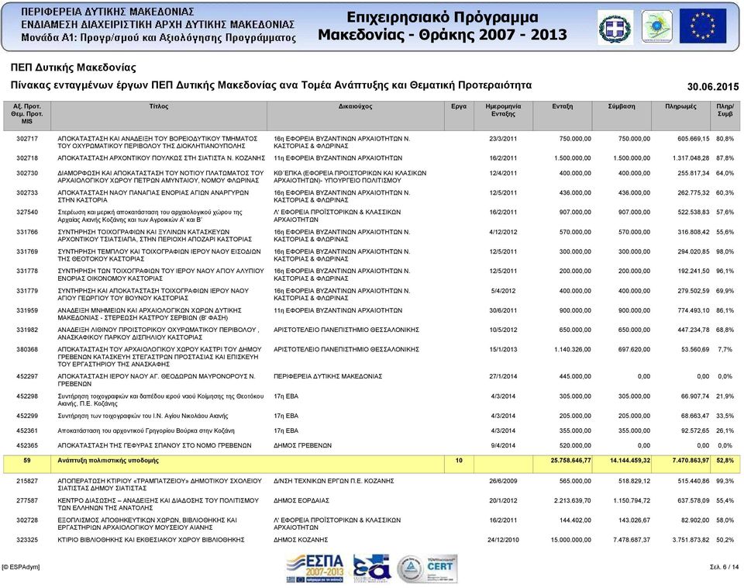Click the title 'ΑΠΟΚΑΤΑΣΤΑΣΗ ΤΗΣ ΓΕΦΥΡΑΣ ΣΠΑΝΟΥ ΣΤΟ ΝΟΜΟ ΓΡΕΒΕΝΩΝ'

(x=154, y=446)
